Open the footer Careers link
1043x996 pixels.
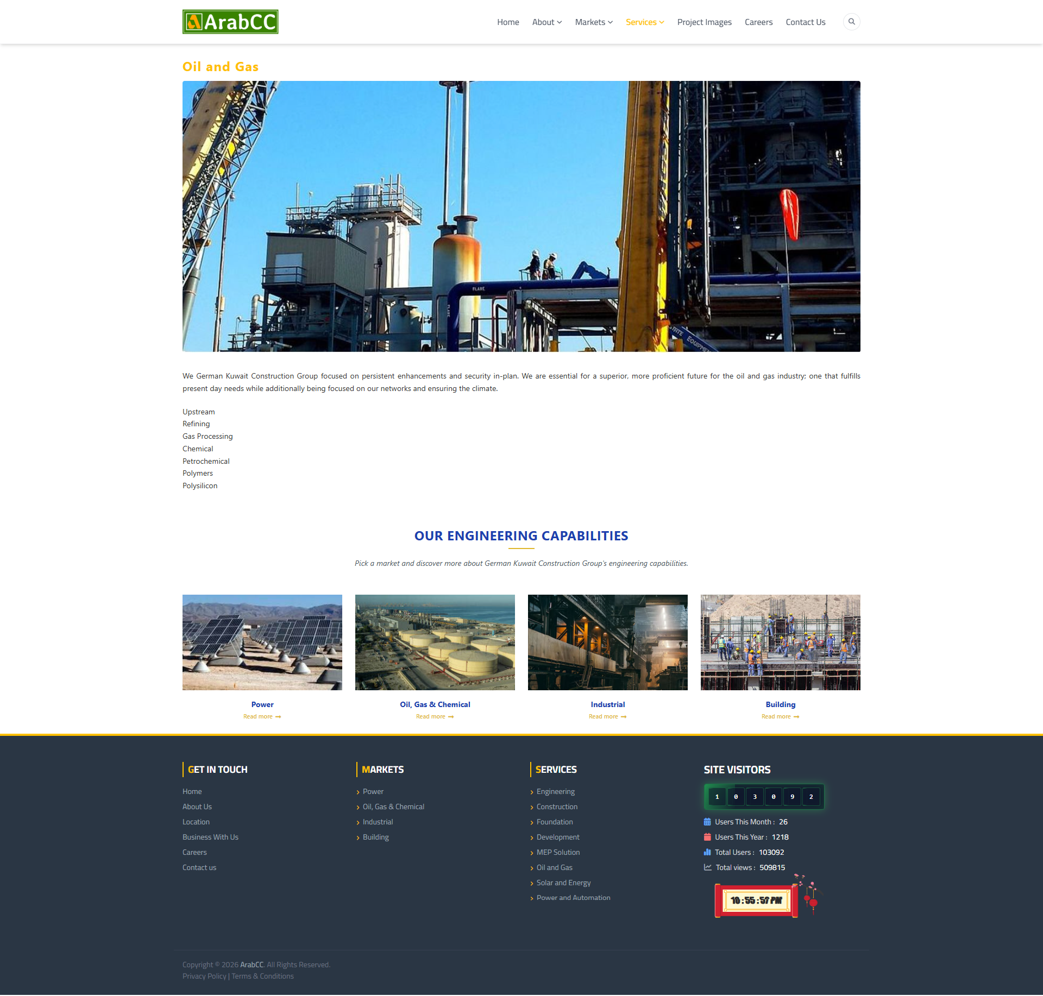coord(194,852)
